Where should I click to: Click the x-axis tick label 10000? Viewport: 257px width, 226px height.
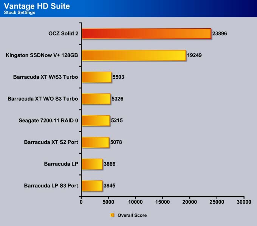tap(135, 202)
